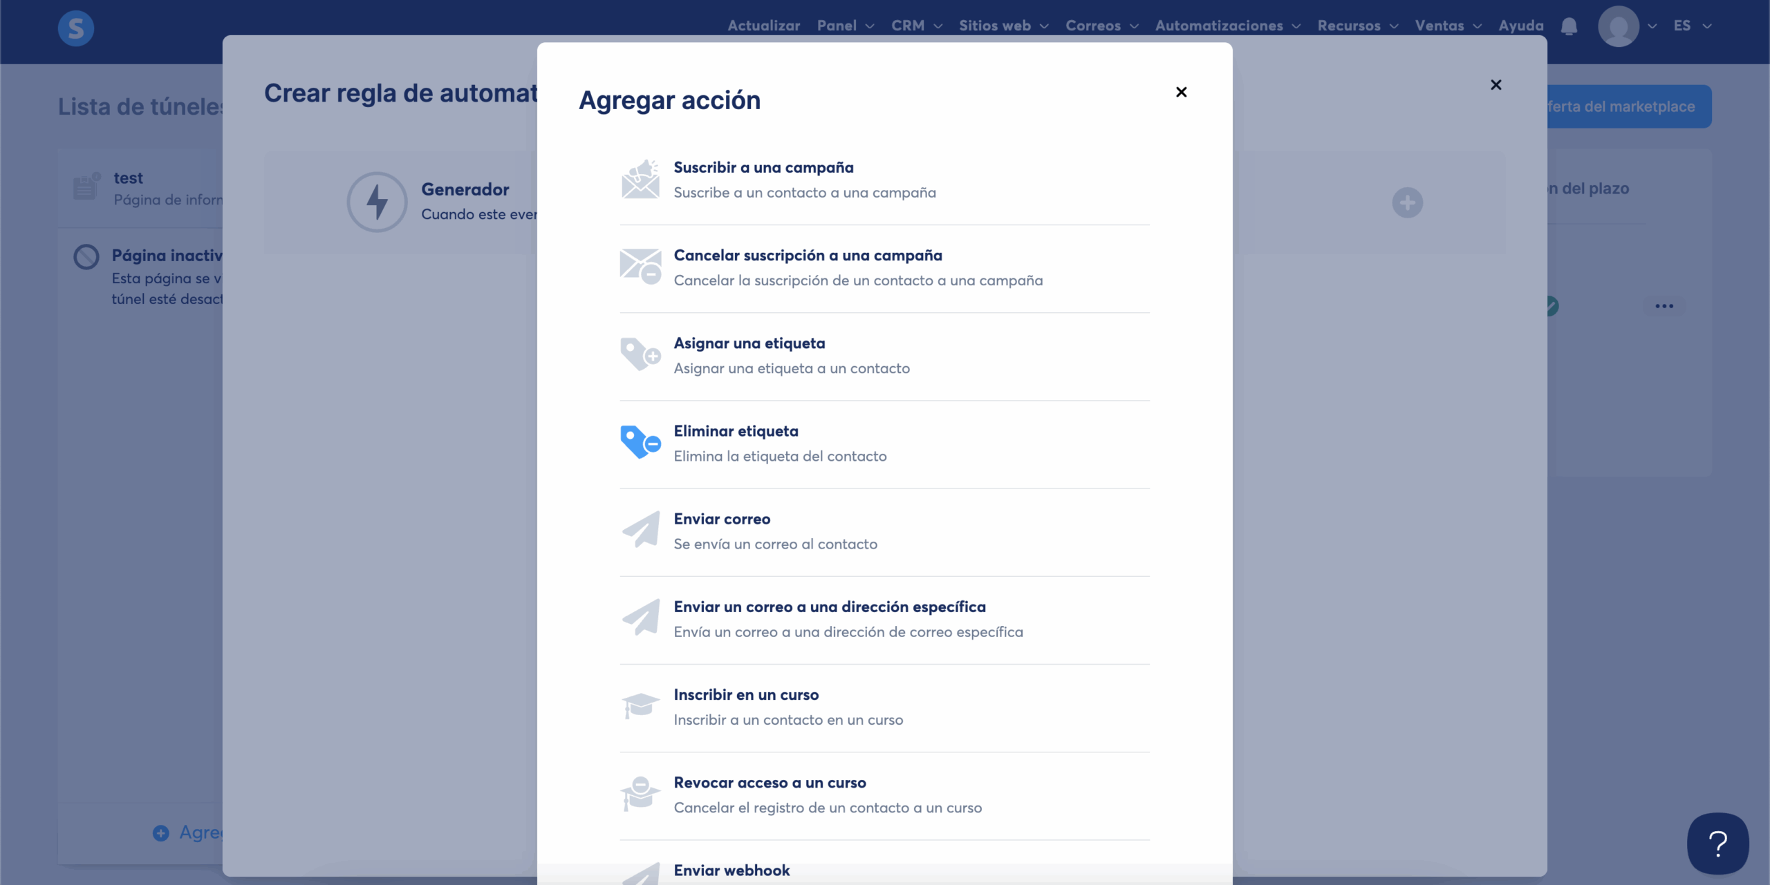
Task: Close the Agregar acción dialog
Action: [1181, 92]
